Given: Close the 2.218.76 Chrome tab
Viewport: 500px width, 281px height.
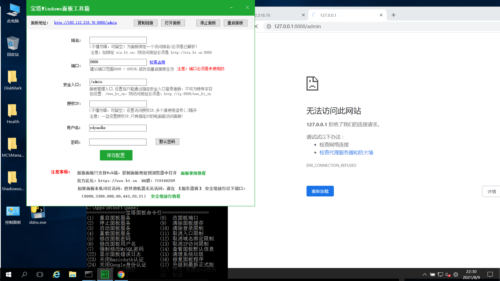Looking at the screenshot, I should (x=303, y=15).
